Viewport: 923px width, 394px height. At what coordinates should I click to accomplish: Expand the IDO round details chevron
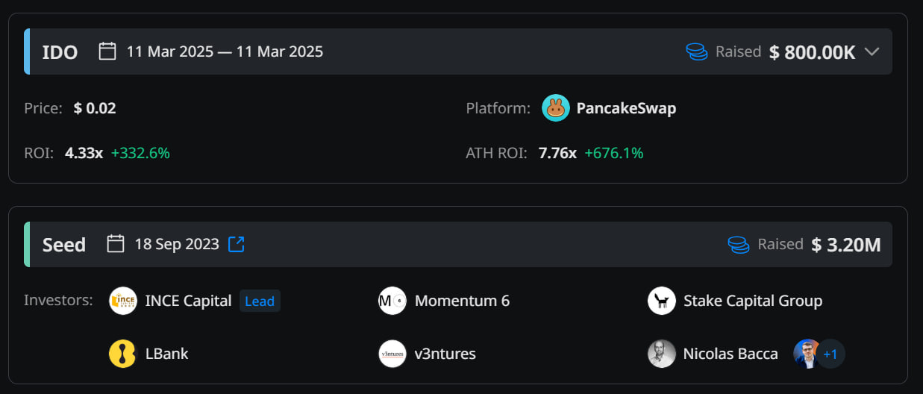(872, 51)
